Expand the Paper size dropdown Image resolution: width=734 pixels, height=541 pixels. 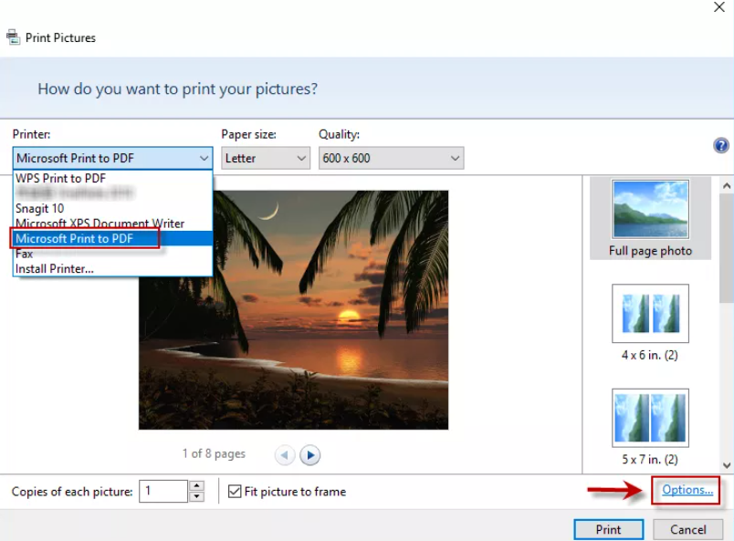pyautogui.click(x=266, y=158)
